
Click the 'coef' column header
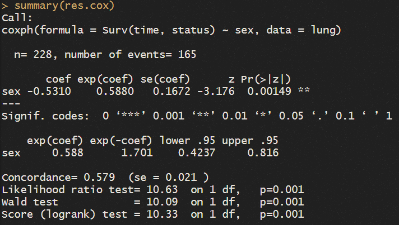click(x=58, y=79)
